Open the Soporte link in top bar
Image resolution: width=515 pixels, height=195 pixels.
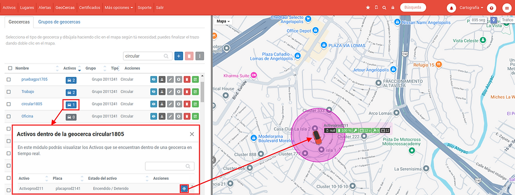tap(145, 7)
